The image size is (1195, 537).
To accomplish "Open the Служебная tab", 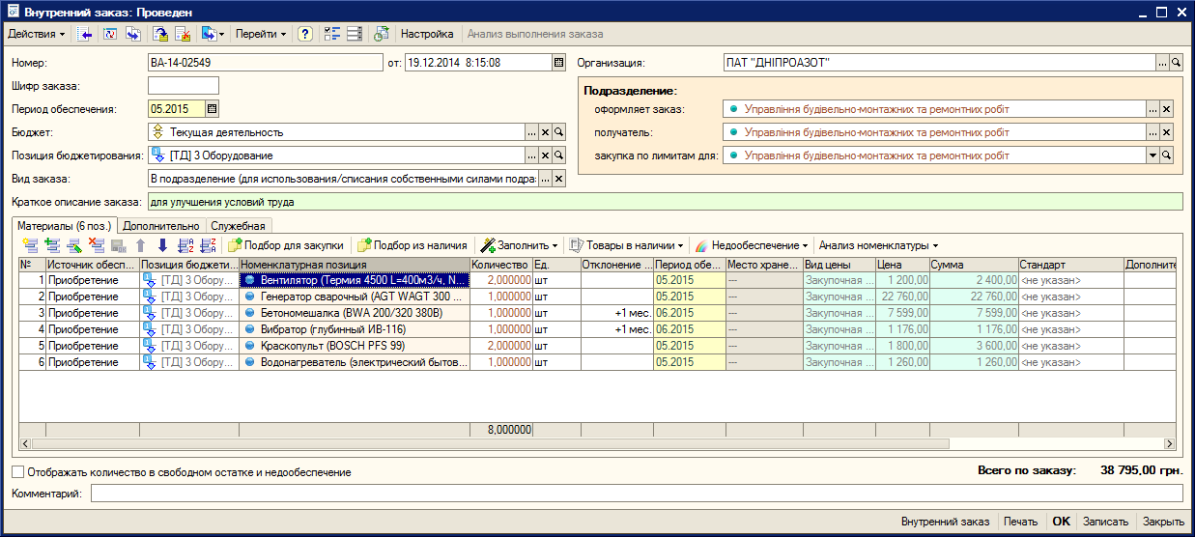I will [x=238, y=225].
